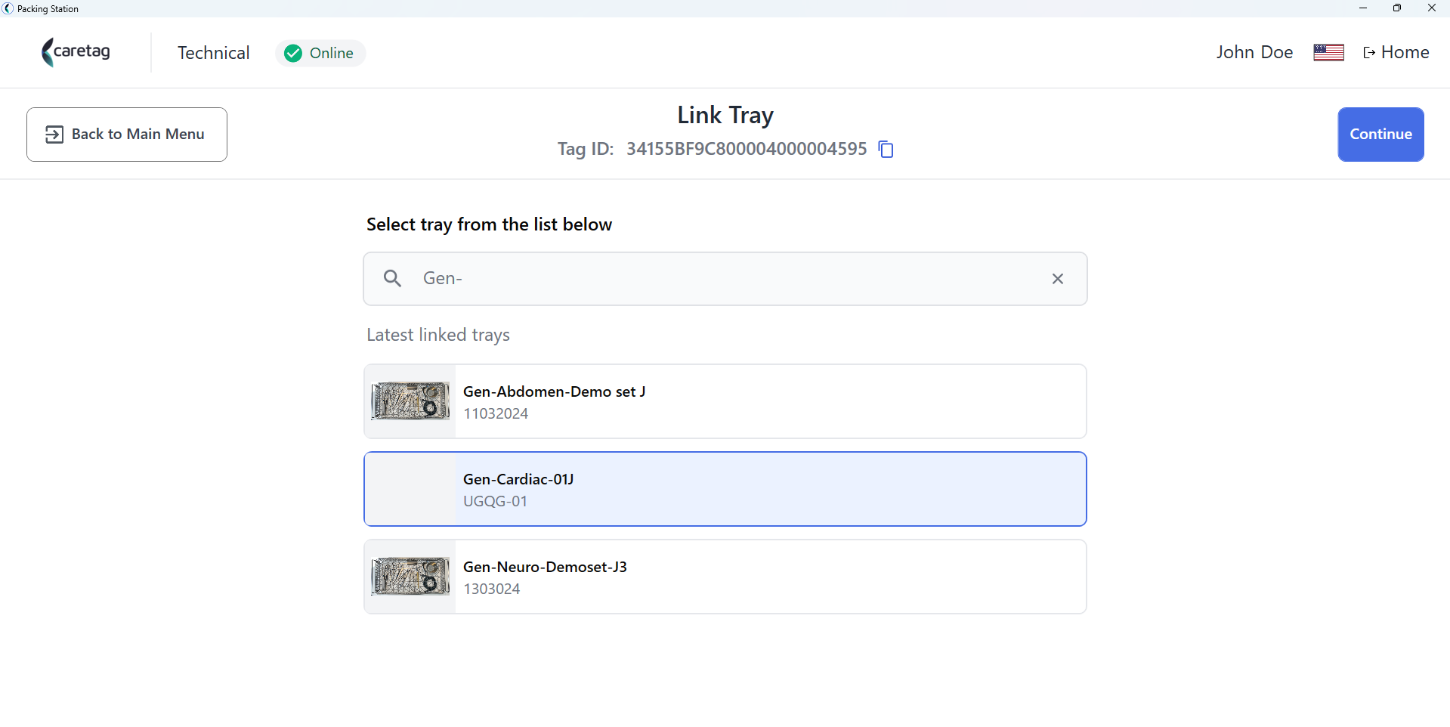Screen dimensions: 1450x727
Task: Click tray code UGQG-01
Action: pyautogui.click(x=495, y=501)
